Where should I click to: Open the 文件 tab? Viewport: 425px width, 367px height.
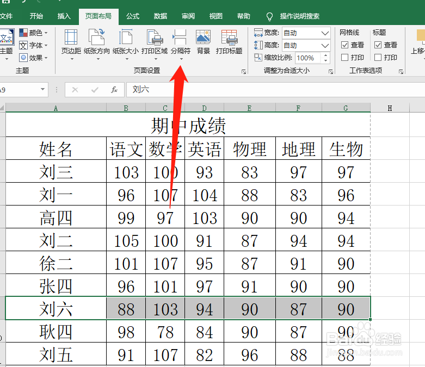point(6,16)
